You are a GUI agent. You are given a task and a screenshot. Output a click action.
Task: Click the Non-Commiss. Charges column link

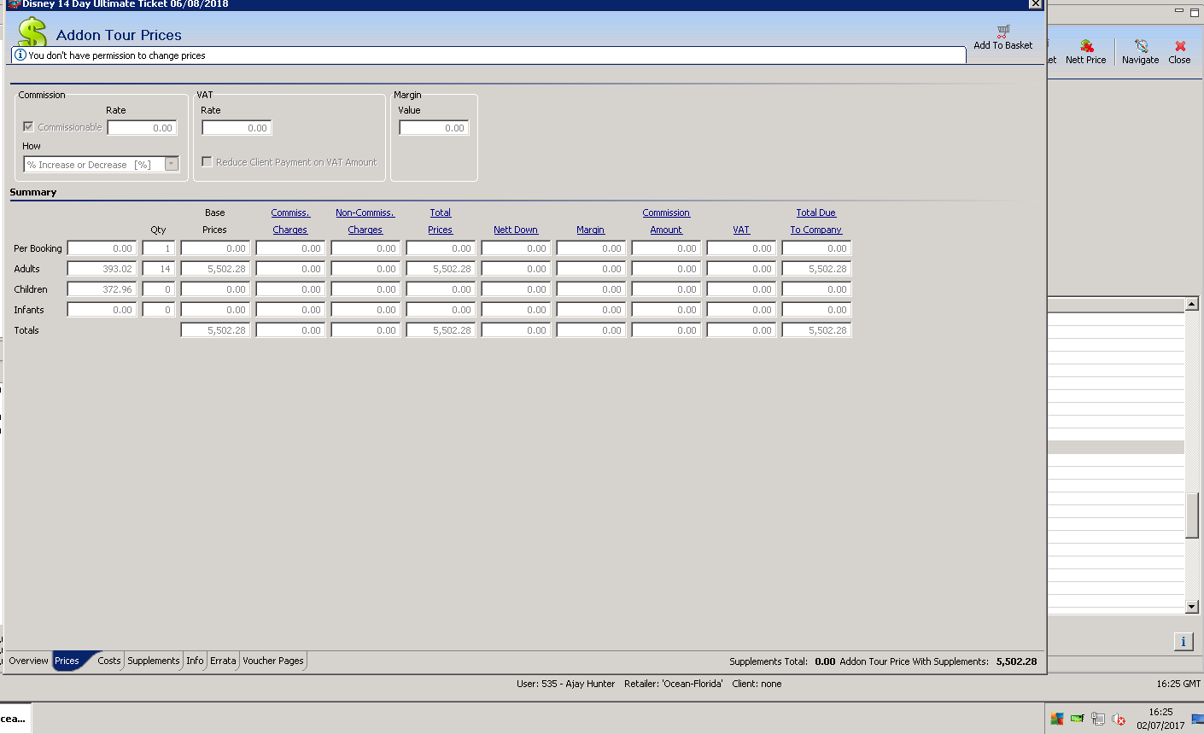(365, 221)
